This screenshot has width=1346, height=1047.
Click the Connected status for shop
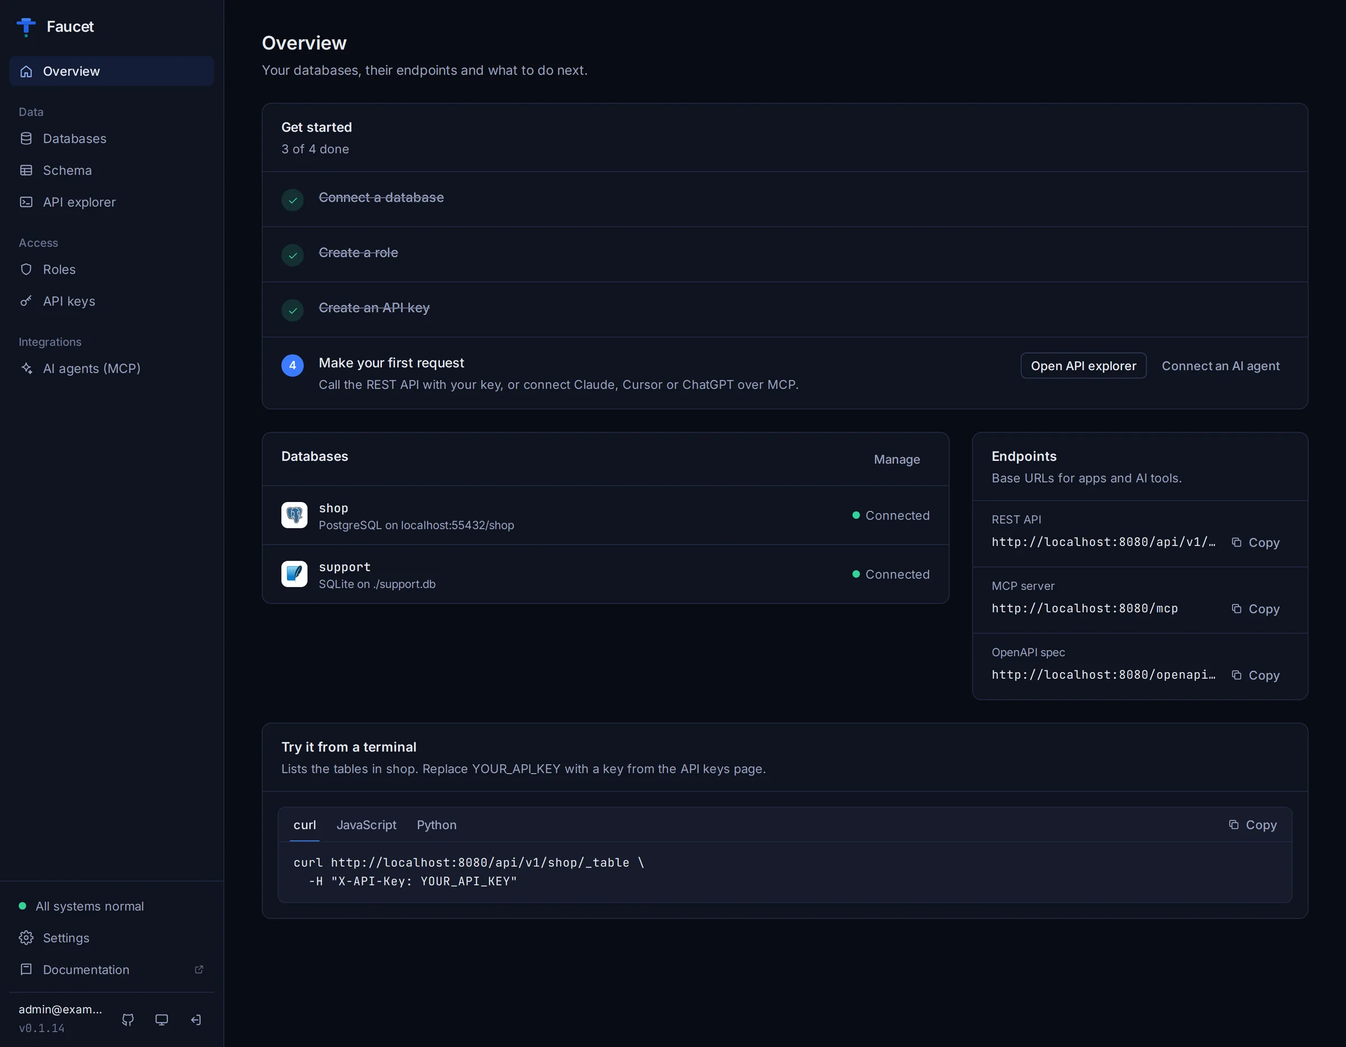point(891,515)
